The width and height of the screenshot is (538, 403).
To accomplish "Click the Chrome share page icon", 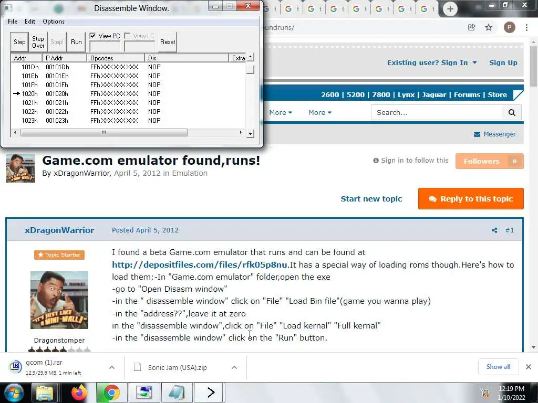I will (x=472, y=27).
